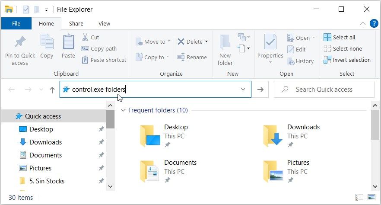Switch to the View tab
Screen dimensions: 381x205
point(104,24)
